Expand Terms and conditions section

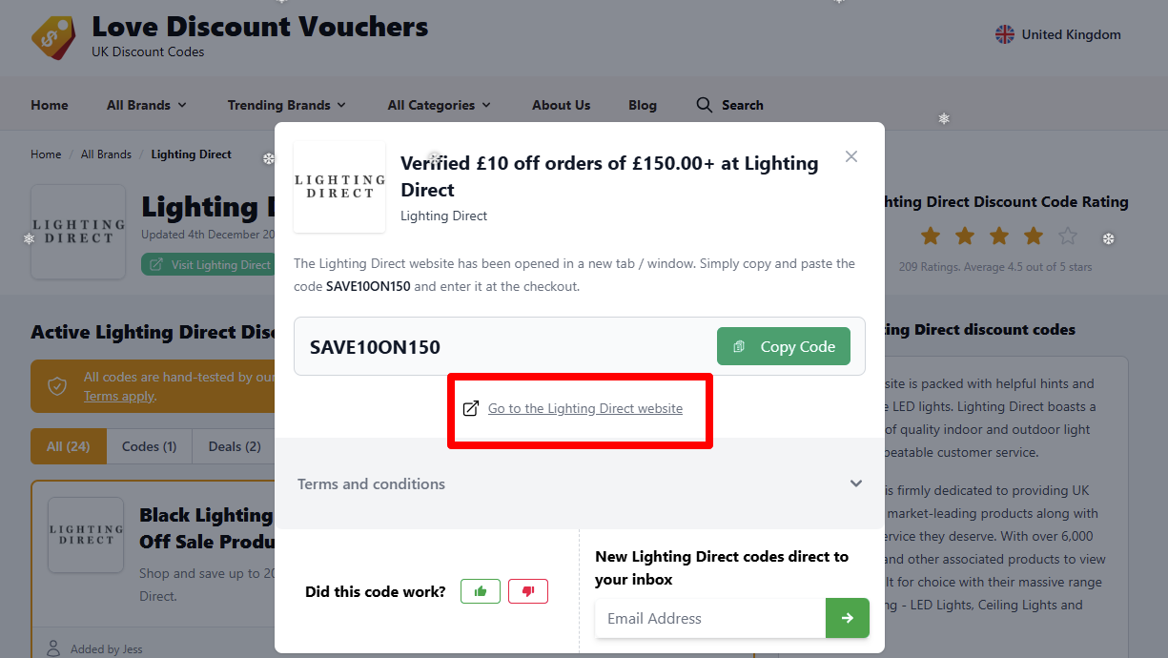click(x=580, y=483)
